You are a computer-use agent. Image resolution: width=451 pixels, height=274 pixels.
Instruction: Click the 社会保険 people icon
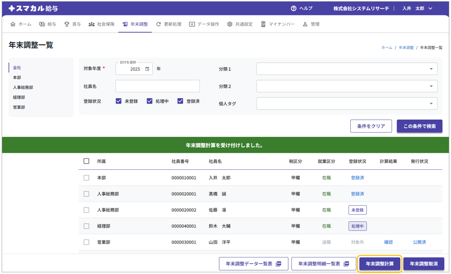[x=91, y=24]
